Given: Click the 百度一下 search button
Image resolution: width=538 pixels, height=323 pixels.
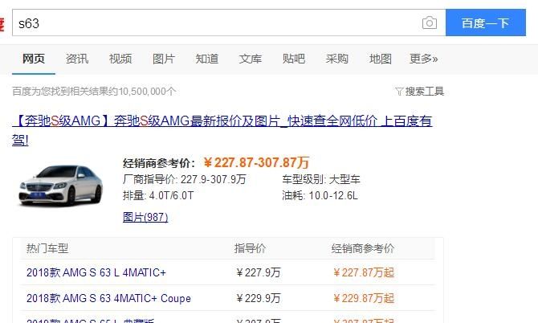Looking at the screenshot, I should (486, 22).
